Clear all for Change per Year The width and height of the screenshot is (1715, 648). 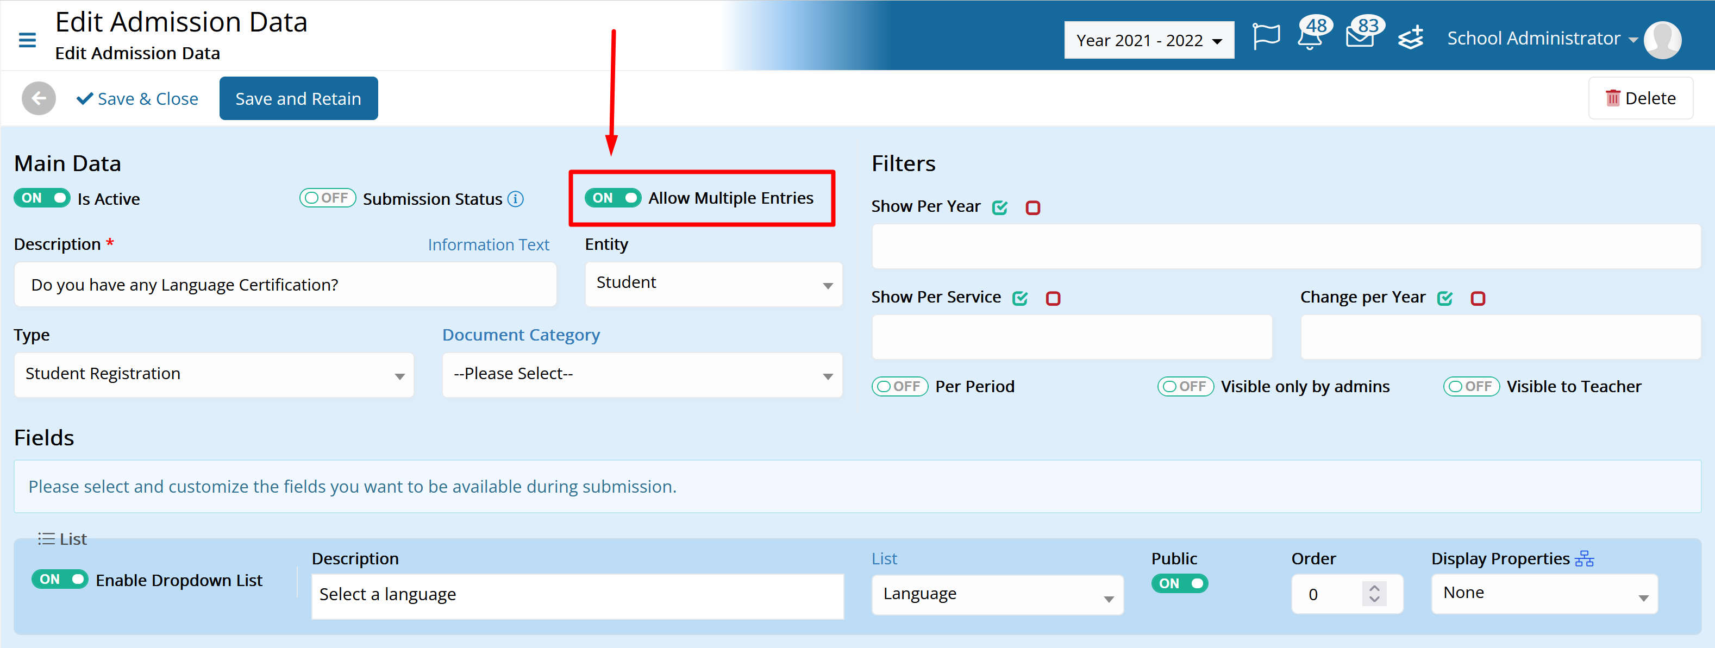pyautogui.click(x=1478, y=298)
